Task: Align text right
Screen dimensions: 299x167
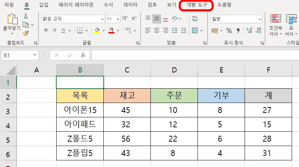Action: 165,30
